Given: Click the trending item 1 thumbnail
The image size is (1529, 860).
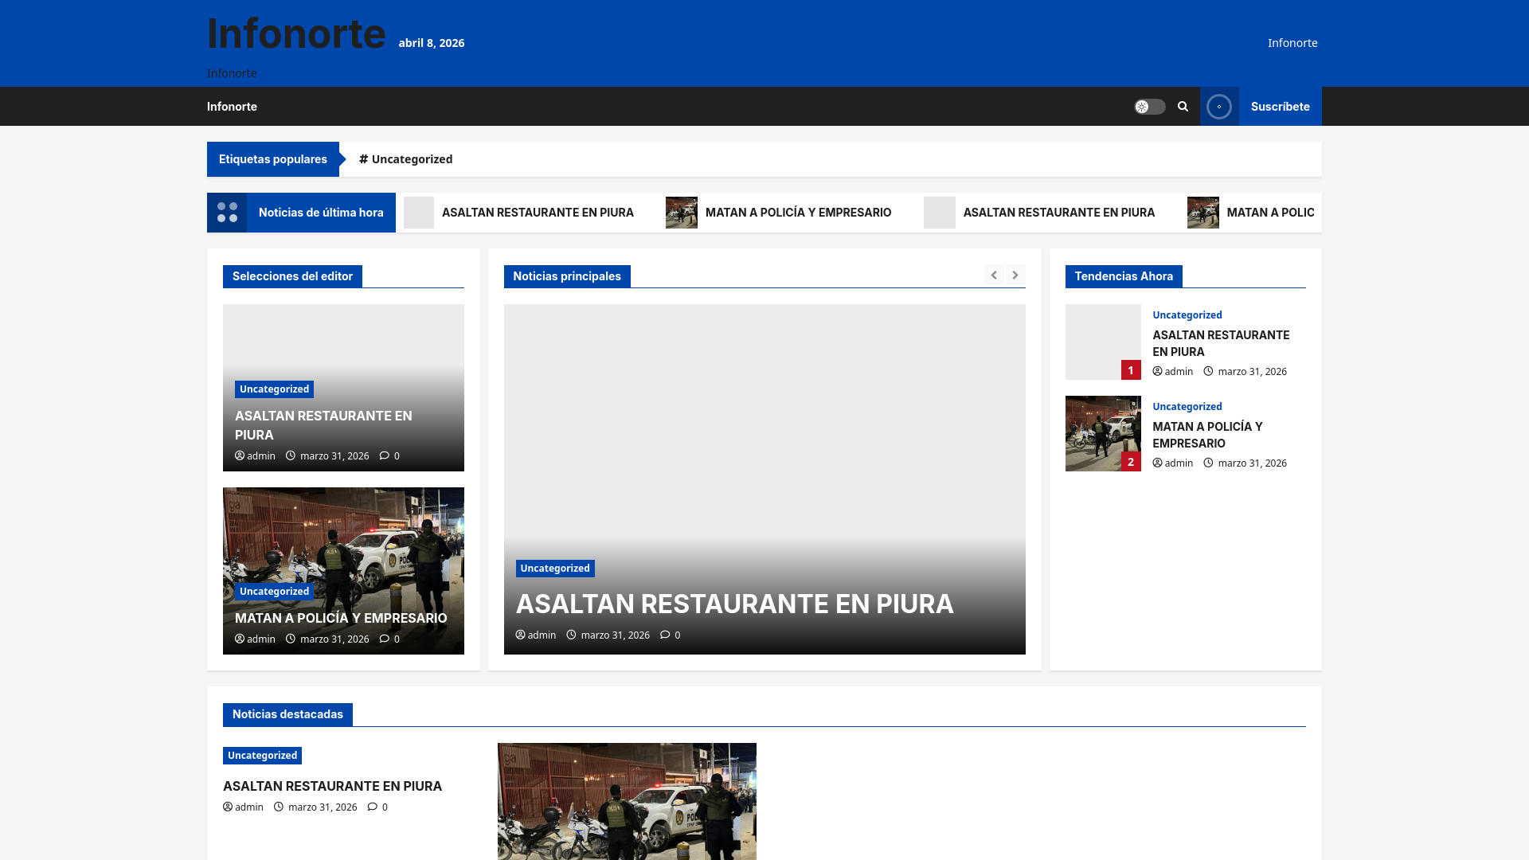Looking at the screenshot, I should coord(1103,342).
